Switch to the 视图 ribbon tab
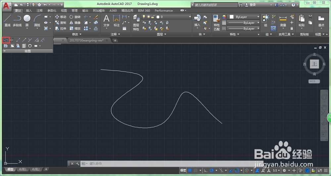Image resolution: width=331 pixels, height=176 pixels. [64, 11]
